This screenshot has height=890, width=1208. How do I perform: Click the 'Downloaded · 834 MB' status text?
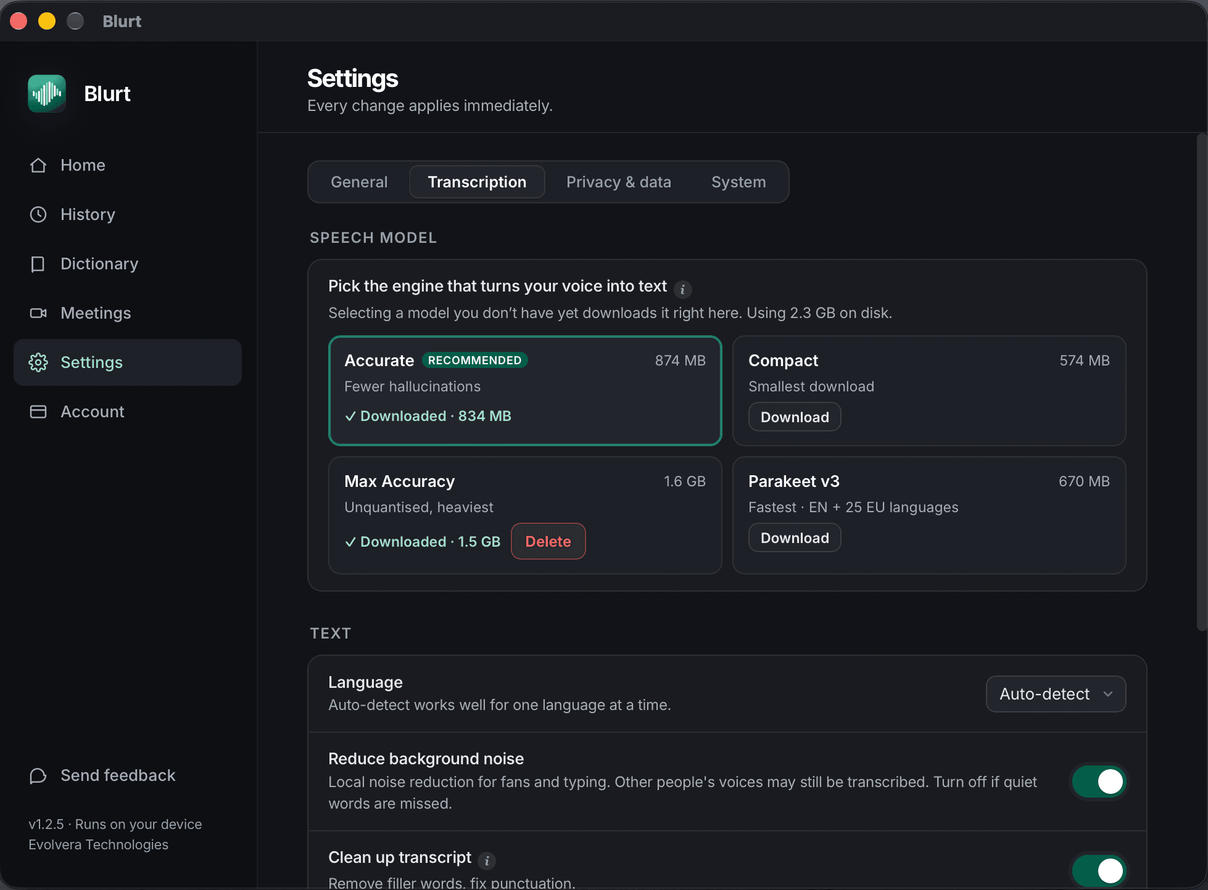(x=428, y=416)
